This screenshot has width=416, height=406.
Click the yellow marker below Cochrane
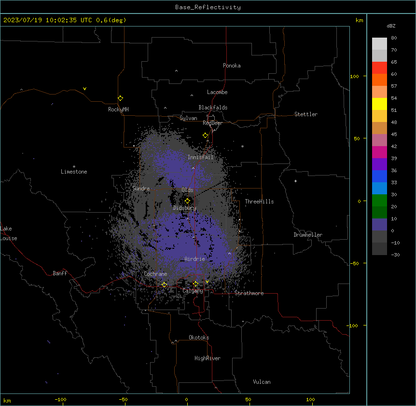[x=164, y=285]
